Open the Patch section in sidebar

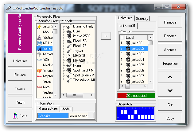click(20, 102)
